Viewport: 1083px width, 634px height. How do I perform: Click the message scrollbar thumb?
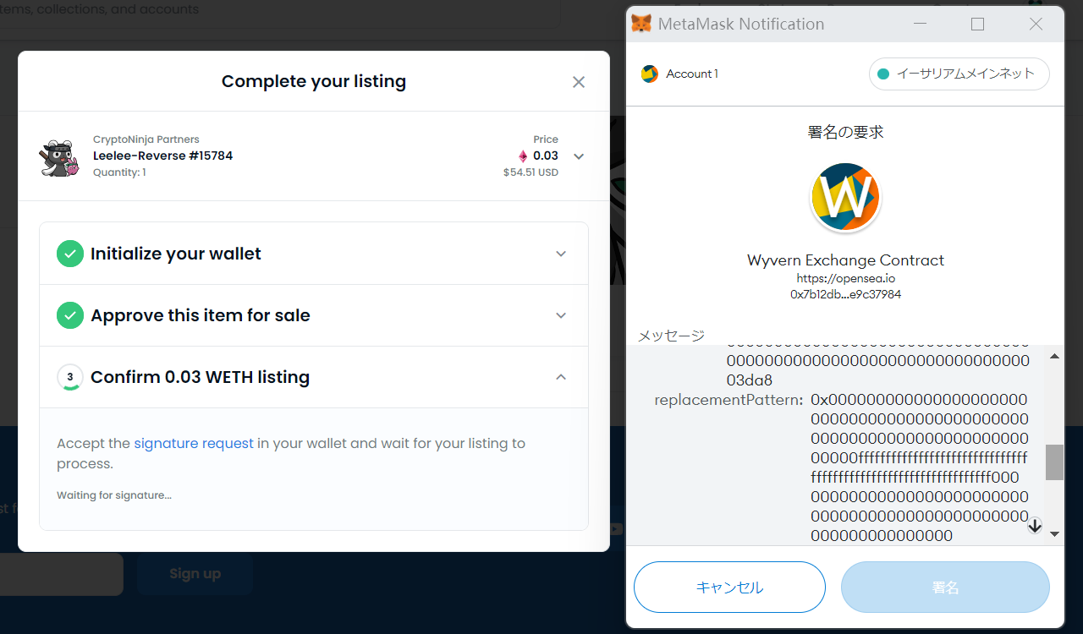(1054, 462)
